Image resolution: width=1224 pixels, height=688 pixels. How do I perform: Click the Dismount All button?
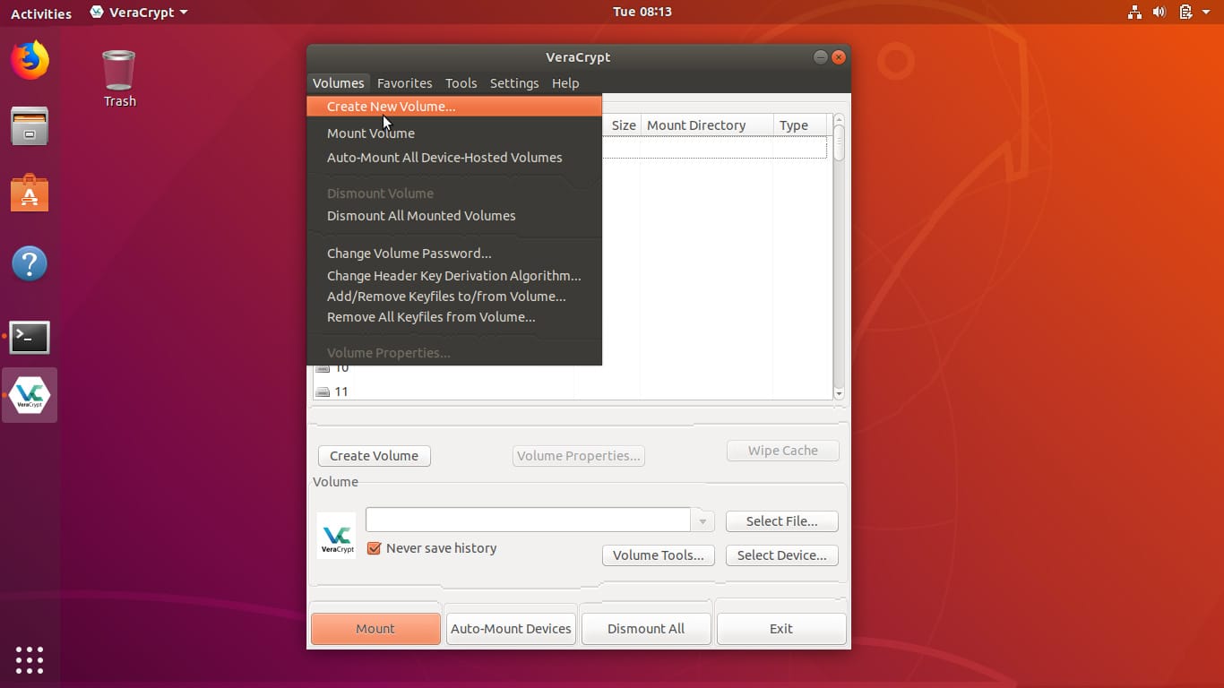646,628
